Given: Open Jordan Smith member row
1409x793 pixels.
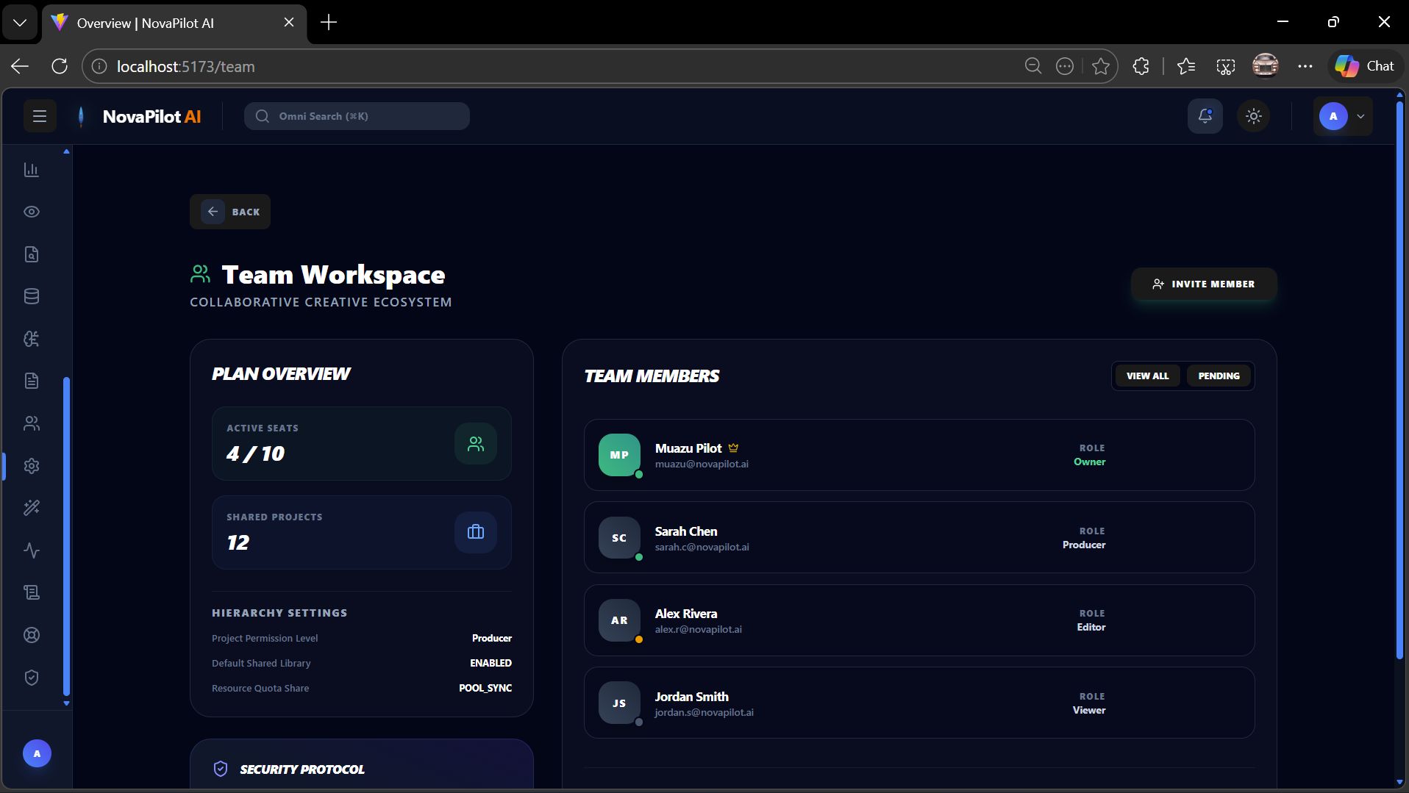Looking at the screenshot, I should 919,703.
